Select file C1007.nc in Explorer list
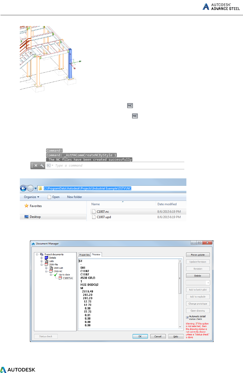The width and height of the screenshot is (243, 373). click(x=103, y=212)
